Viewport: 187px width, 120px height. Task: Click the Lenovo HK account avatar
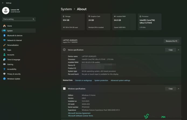6,10
